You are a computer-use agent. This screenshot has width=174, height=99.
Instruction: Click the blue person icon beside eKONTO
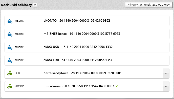[10, 21]
